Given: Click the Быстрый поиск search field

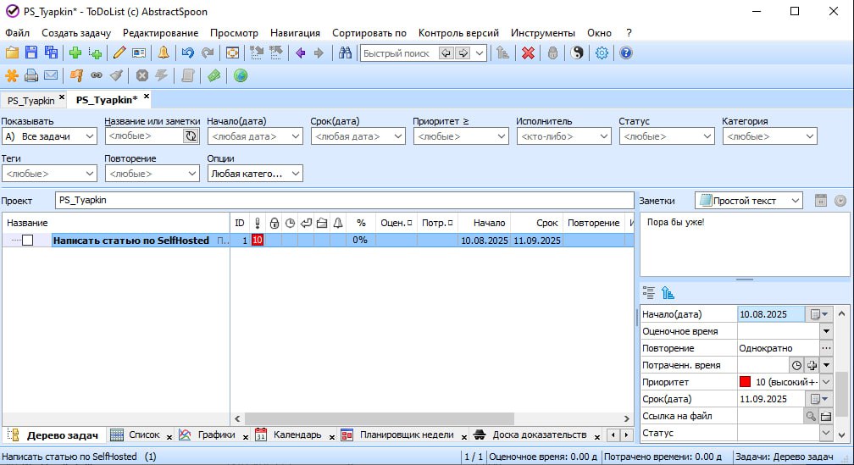Looking at the screenshot, I should 398,53.
